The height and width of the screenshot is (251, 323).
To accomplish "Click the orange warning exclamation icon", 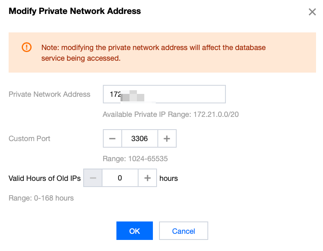I will pos(26,47).
